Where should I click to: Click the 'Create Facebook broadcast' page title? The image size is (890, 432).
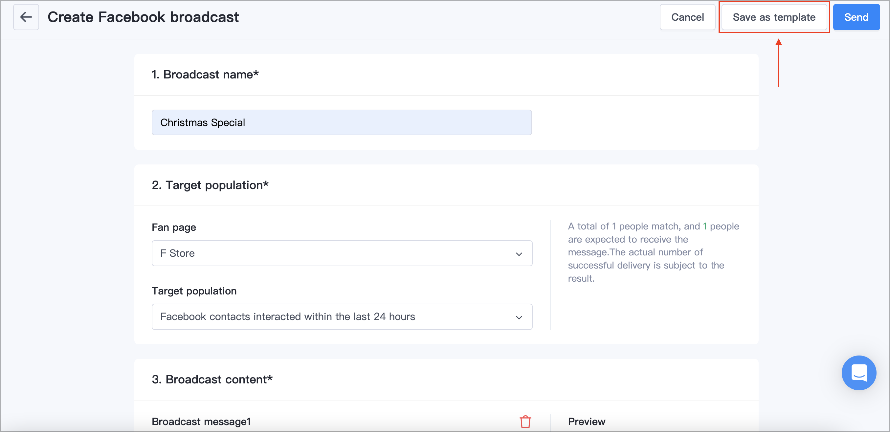(143, 17)
